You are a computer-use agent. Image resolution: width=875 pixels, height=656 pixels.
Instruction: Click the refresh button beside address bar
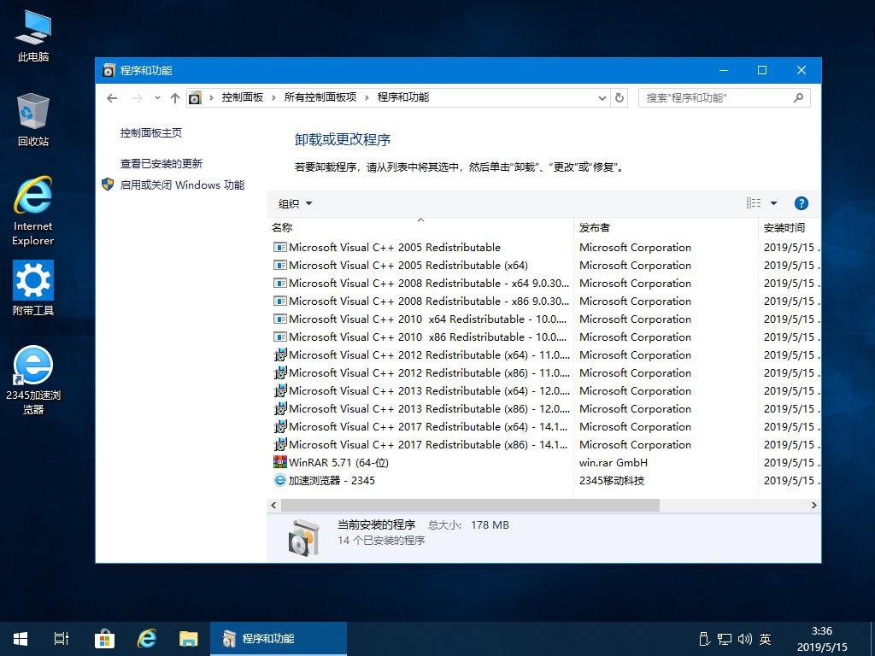coord(620,98)
